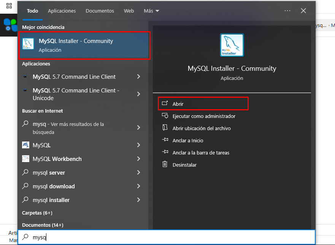The height and width of the screenshot is (245, 335).
Task: Click the pin icon for Anclar a Inicio
Action: (165, 140)
